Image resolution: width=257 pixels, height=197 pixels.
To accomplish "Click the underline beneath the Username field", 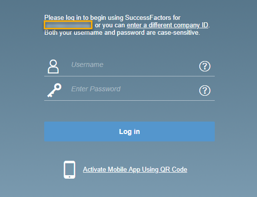I will (x=129, y=76).
